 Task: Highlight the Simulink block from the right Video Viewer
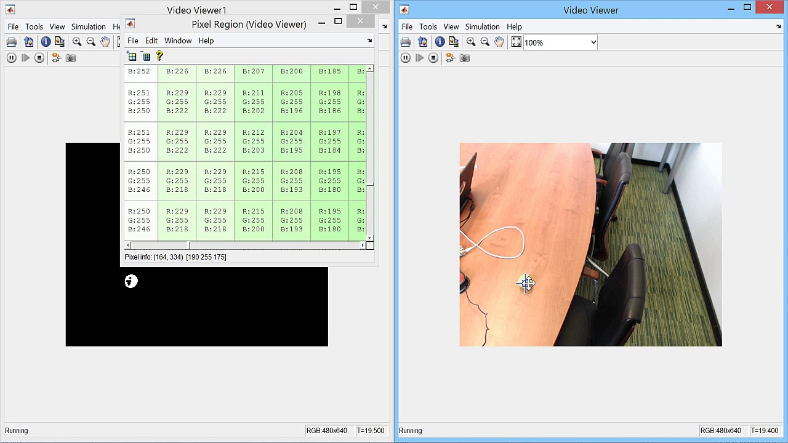tap(450, 58)
